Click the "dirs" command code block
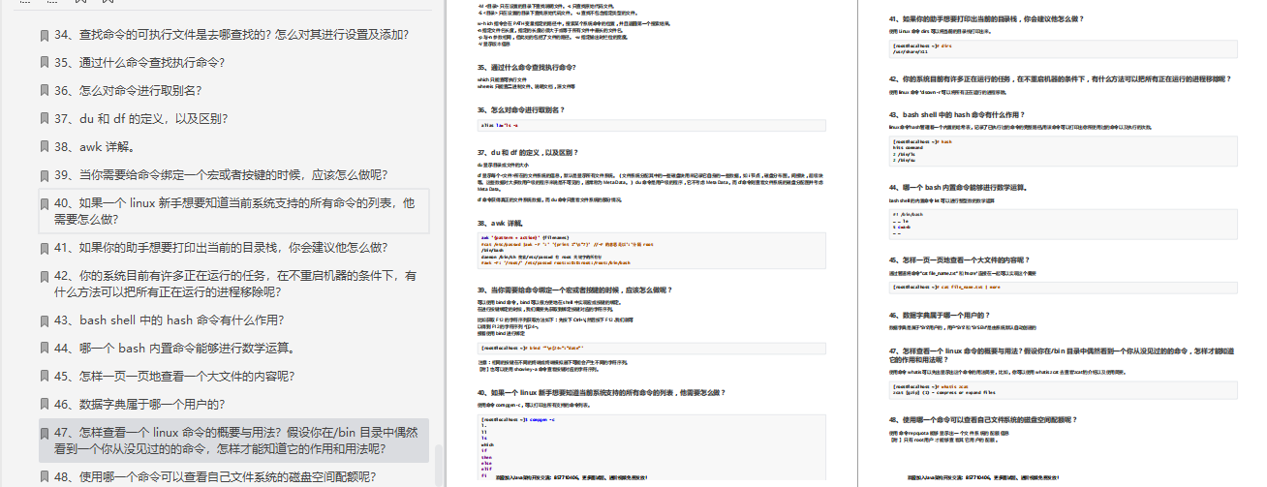The width and height of the screenshot is (1267, 487). tap(1063, 48)
